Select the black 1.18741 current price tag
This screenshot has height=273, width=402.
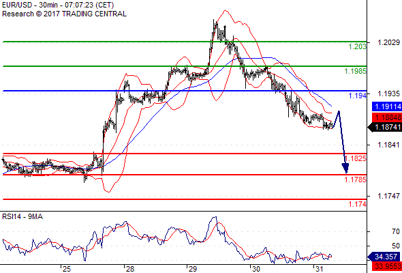click(x=385, y=127)
